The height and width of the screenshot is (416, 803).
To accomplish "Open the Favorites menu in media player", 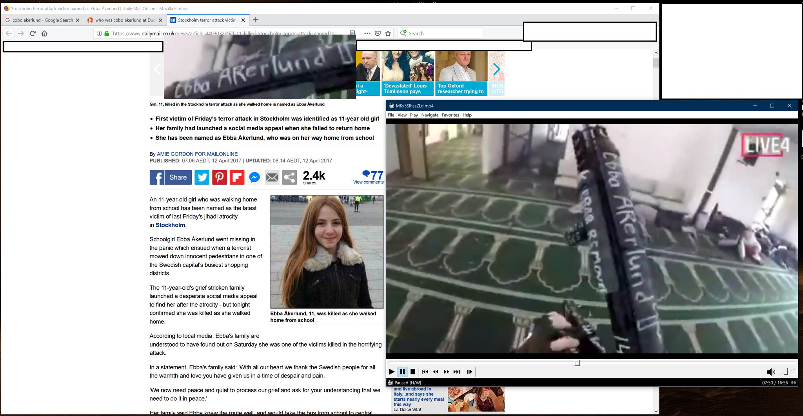I will point(451,115).
